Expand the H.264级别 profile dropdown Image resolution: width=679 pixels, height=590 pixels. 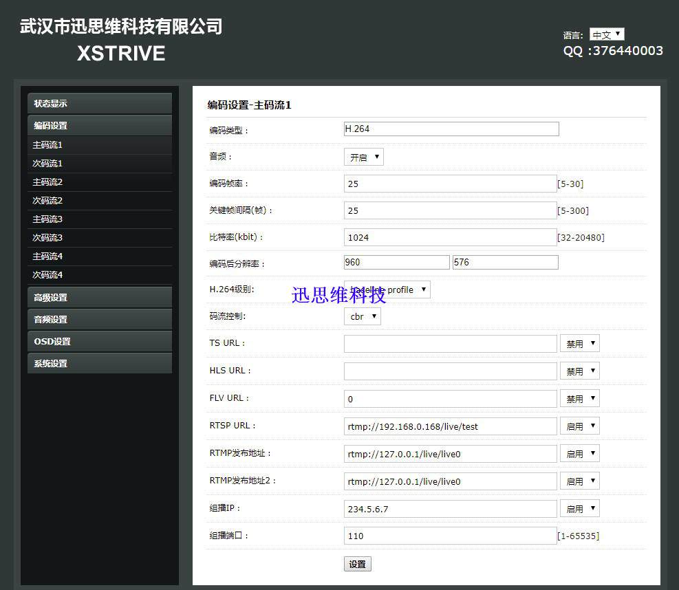[x=387, y=289]
